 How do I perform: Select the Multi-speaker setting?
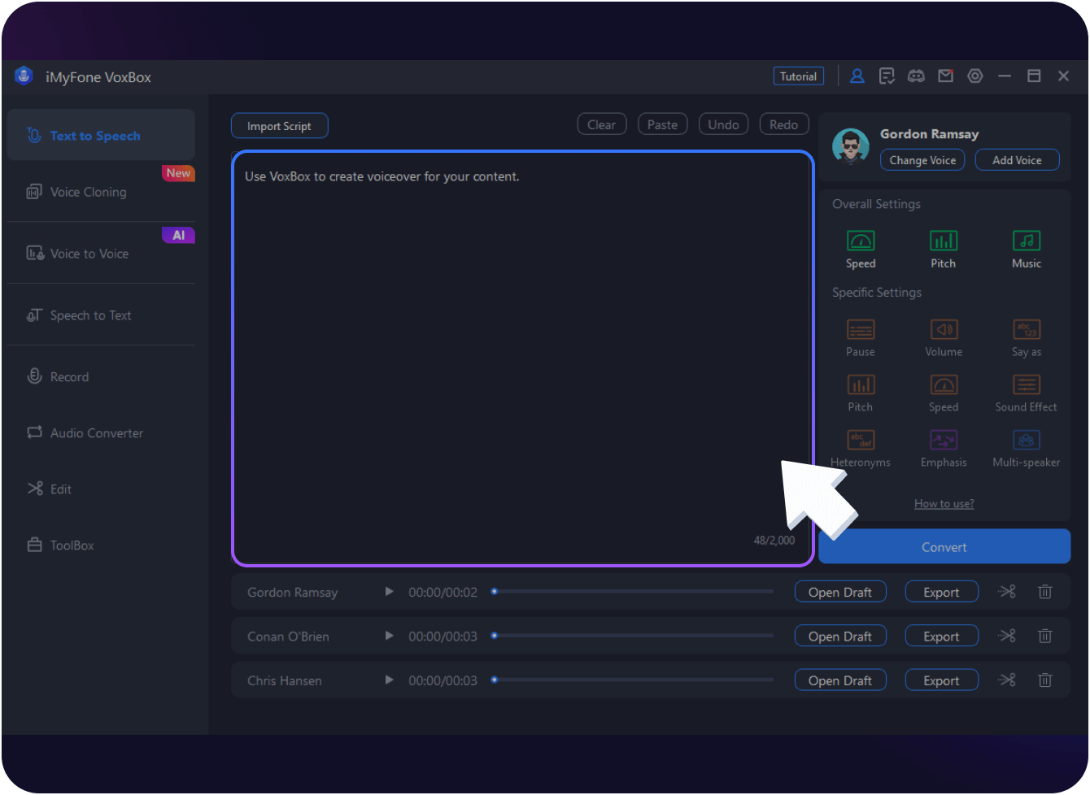[x=1027, y=449]
